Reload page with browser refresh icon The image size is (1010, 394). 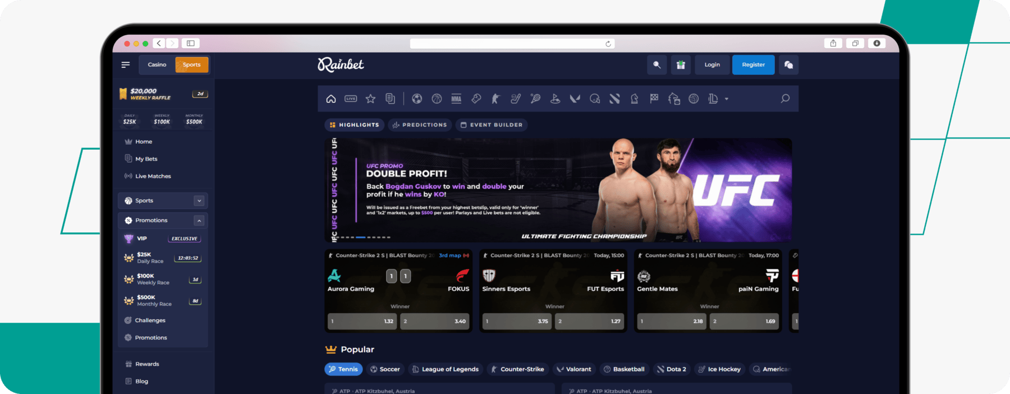pyautogui.click(x=608, y=44)
